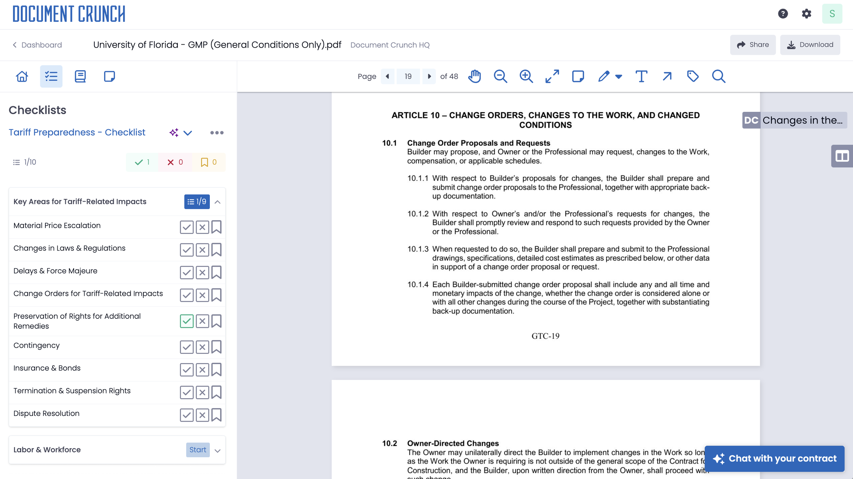Click the page number field showing 19
Screen dimensions: 853x479
tap(408, 76)
